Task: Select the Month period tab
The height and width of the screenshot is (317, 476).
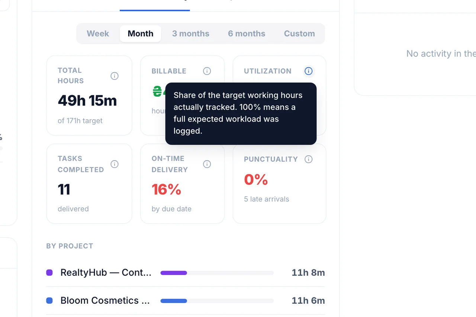Action: coord(141,33)
